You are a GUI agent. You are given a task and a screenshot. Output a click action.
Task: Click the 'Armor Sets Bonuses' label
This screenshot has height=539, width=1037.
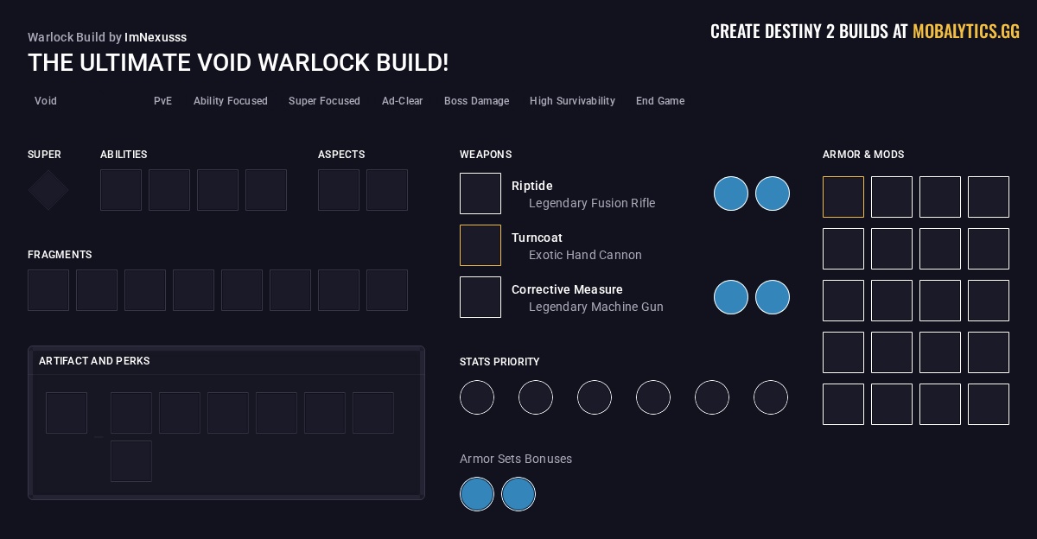point(516,459)
